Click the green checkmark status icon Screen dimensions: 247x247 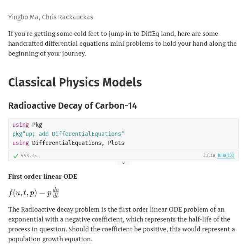click(16, 156)
